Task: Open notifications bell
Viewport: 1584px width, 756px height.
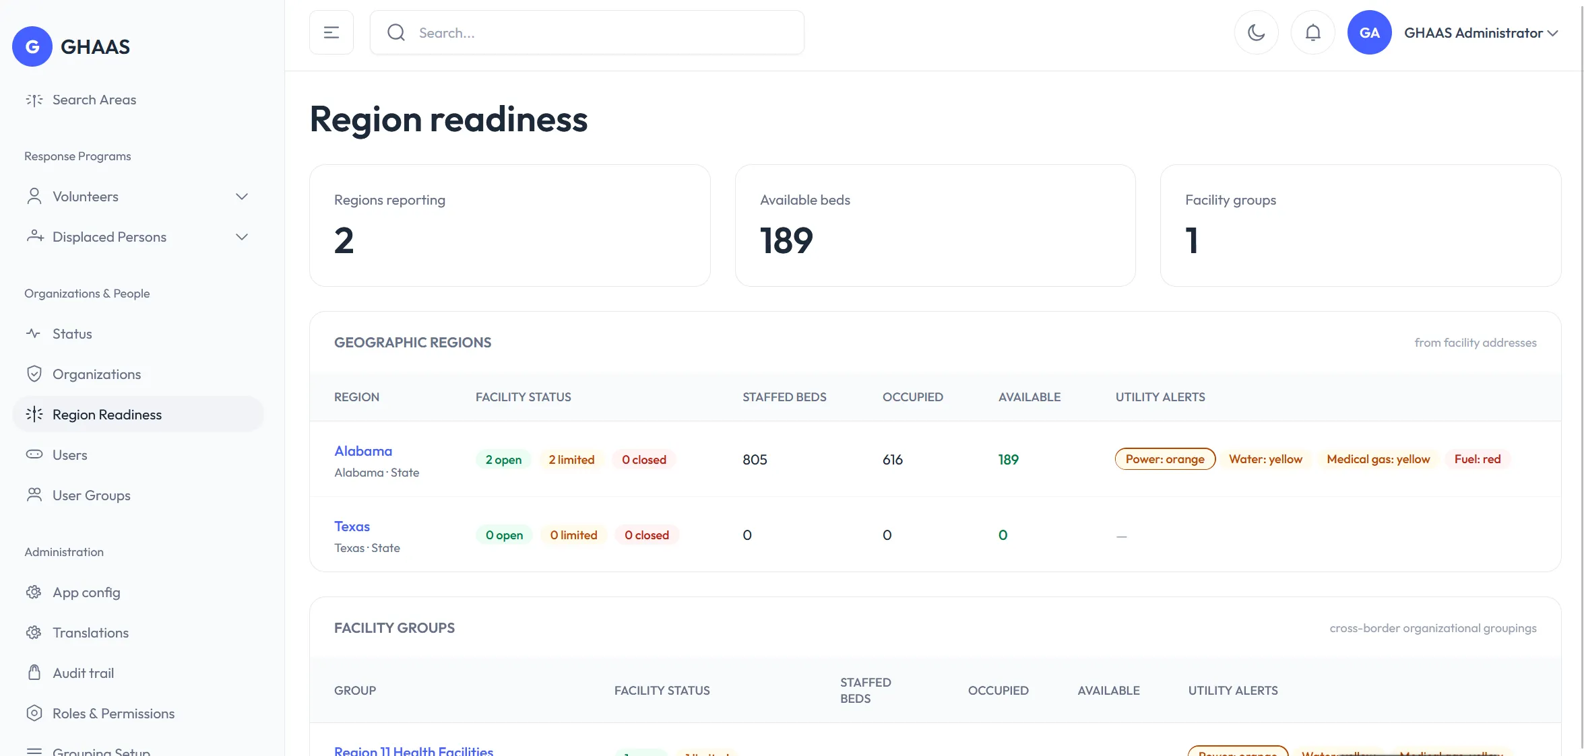Action: click(1313, 32)
